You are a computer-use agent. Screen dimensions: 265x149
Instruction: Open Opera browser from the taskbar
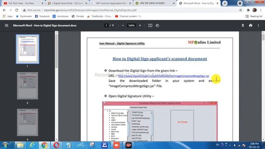(56, 145)
